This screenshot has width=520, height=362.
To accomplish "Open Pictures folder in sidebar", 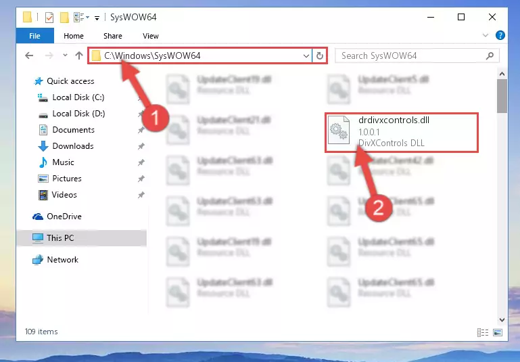I will coord(67,179).
